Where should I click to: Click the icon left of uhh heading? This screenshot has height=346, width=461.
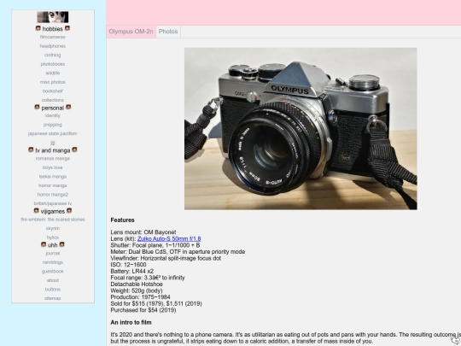pyautogui.click(x=44, y=244)
